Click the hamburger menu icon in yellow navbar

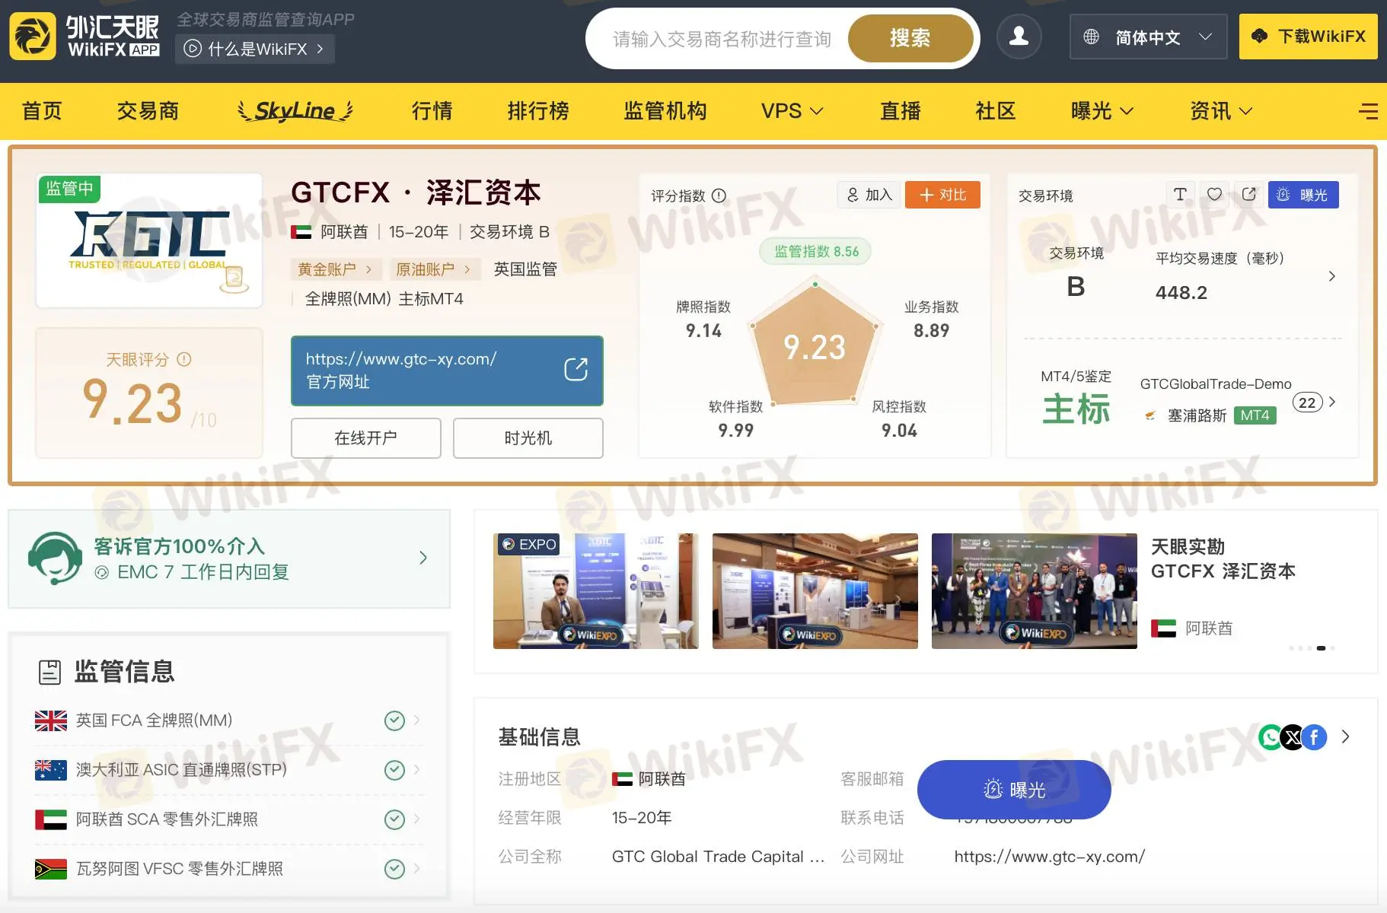tap(1368, 111)
